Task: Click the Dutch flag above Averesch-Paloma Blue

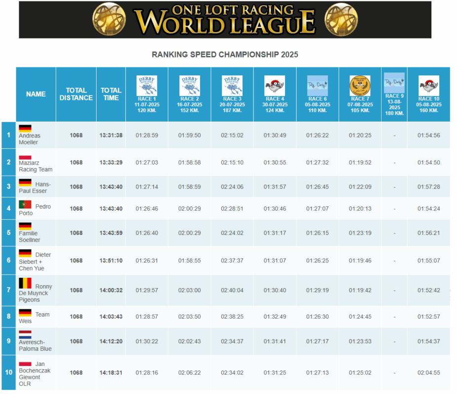Action: (x=25, y=334)
